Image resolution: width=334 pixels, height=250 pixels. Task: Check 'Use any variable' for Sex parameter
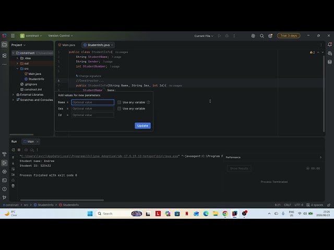point(120,108)
